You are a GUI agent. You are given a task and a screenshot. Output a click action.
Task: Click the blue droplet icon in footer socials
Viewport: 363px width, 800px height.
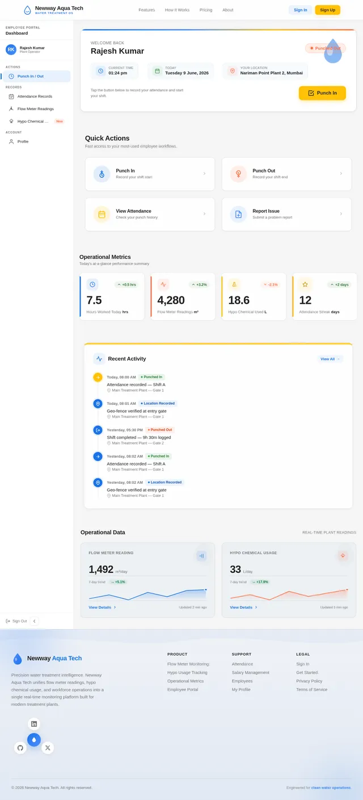click(x=34, y=740)
